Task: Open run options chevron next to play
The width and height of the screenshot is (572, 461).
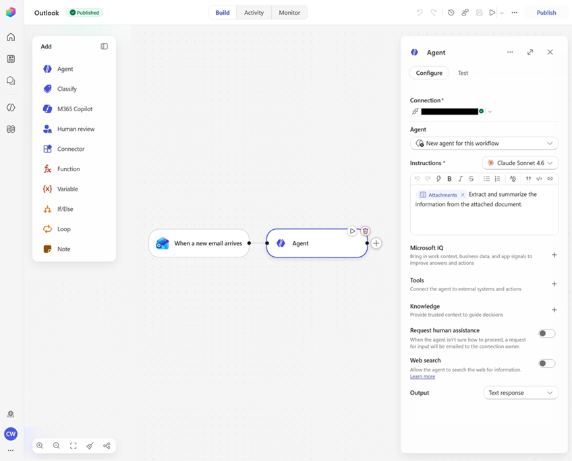Action: 502,13
